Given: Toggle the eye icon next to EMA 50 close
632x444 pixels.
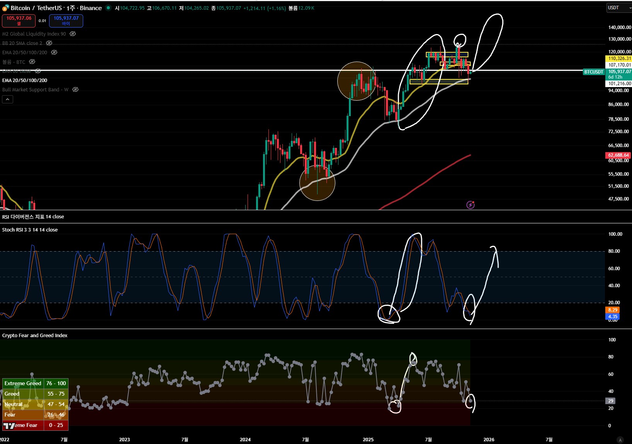Looking at the screenshot, I should click(38, 71).
